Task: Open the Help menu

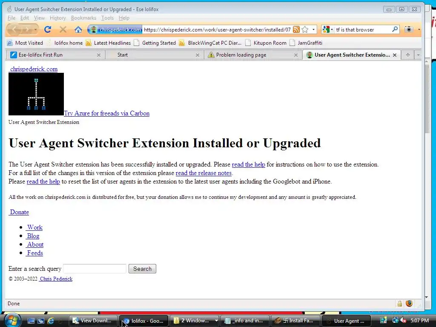Action: (x=124, y=18)
